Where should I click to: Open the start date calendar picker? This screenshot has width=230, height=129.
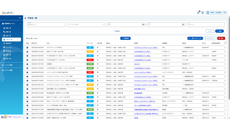point(143,25)
